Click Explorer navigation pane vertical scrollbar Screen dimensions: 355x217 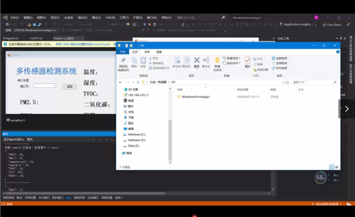(x=170, y=140)
